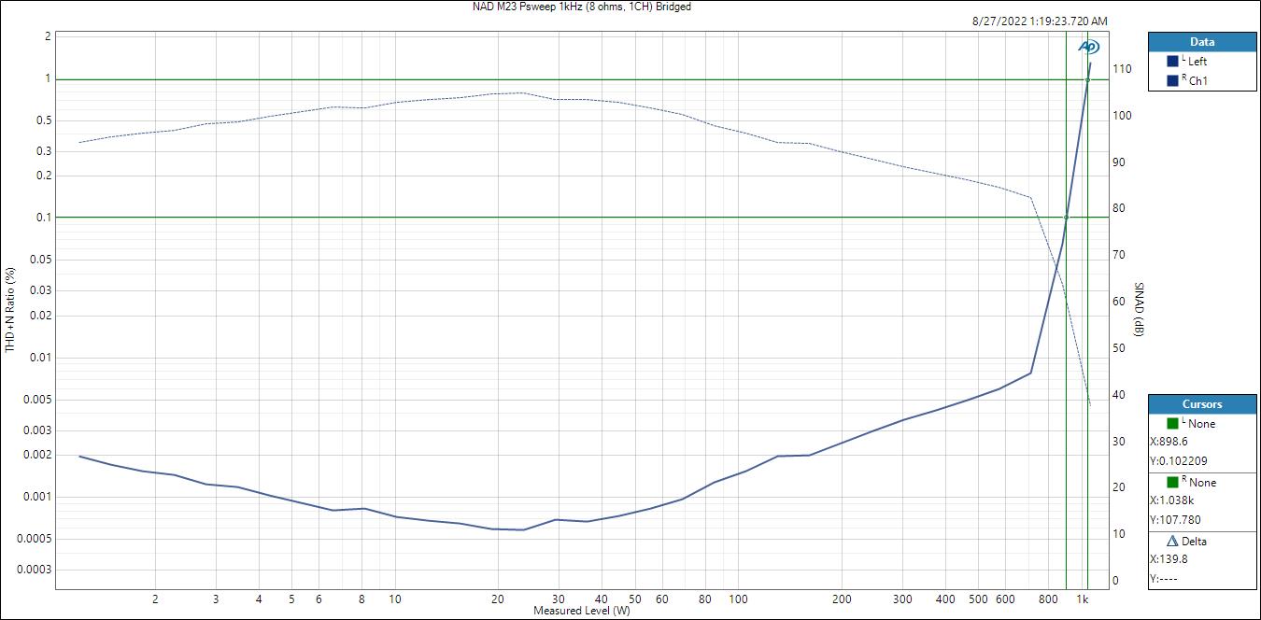
Task: Click the Audio Precision logo on graph
Action: click(x=1088, y=47)
